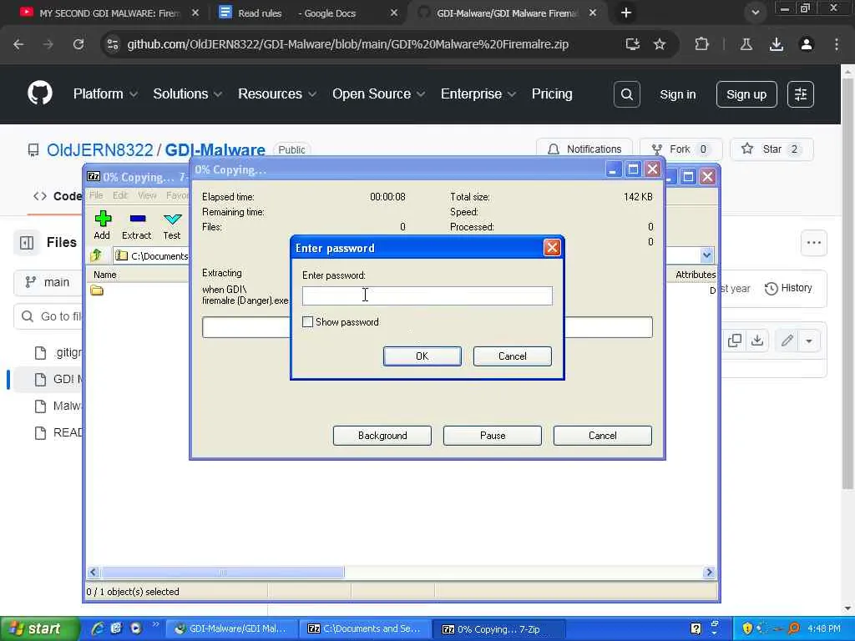The image size is (855, 641).
Task: Open OldJERN8322 user profile link
Action: (100, 150)
